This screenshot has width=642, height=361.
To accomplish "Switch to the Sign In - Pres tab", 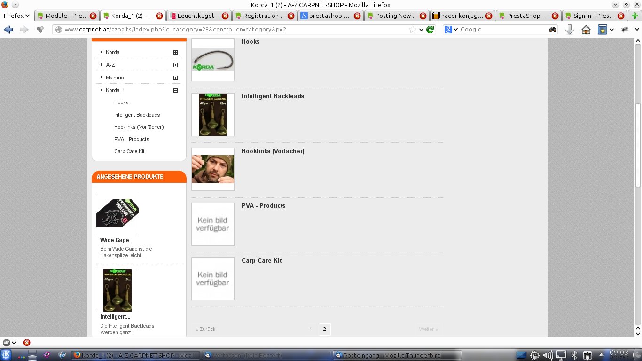I will tap(594, 16).
